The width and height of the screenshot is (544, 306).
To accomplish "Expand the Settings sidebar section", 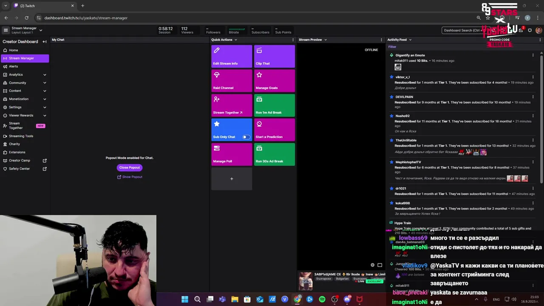I will (x=45, y=107).
